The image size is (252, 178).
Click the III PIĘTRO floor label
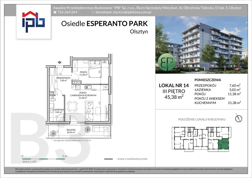(174, 91)
